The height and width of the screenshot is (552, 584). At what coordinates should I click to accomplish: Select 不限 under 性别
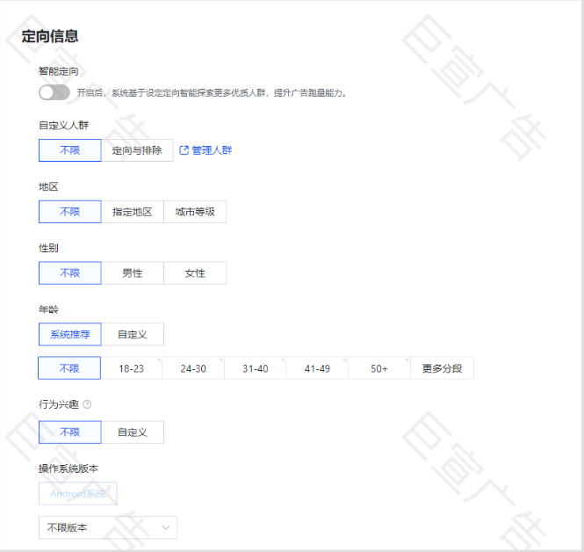click(70, 272)
